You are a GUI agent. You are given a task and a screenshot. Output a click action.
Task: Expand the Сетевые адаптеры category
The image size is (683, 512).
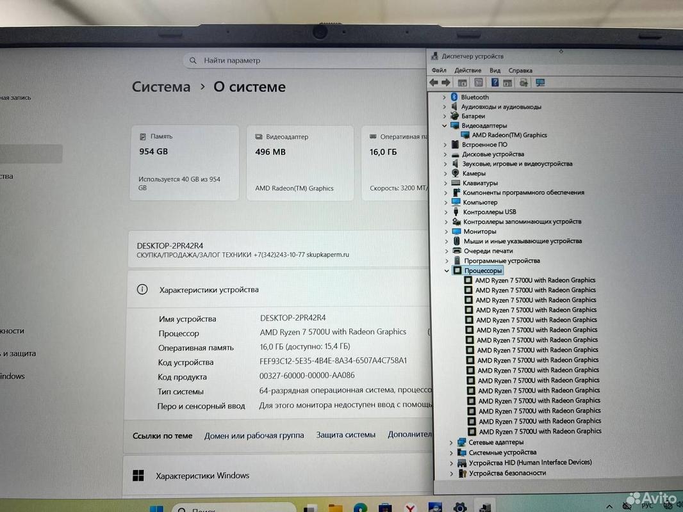(x=452, y=442)
